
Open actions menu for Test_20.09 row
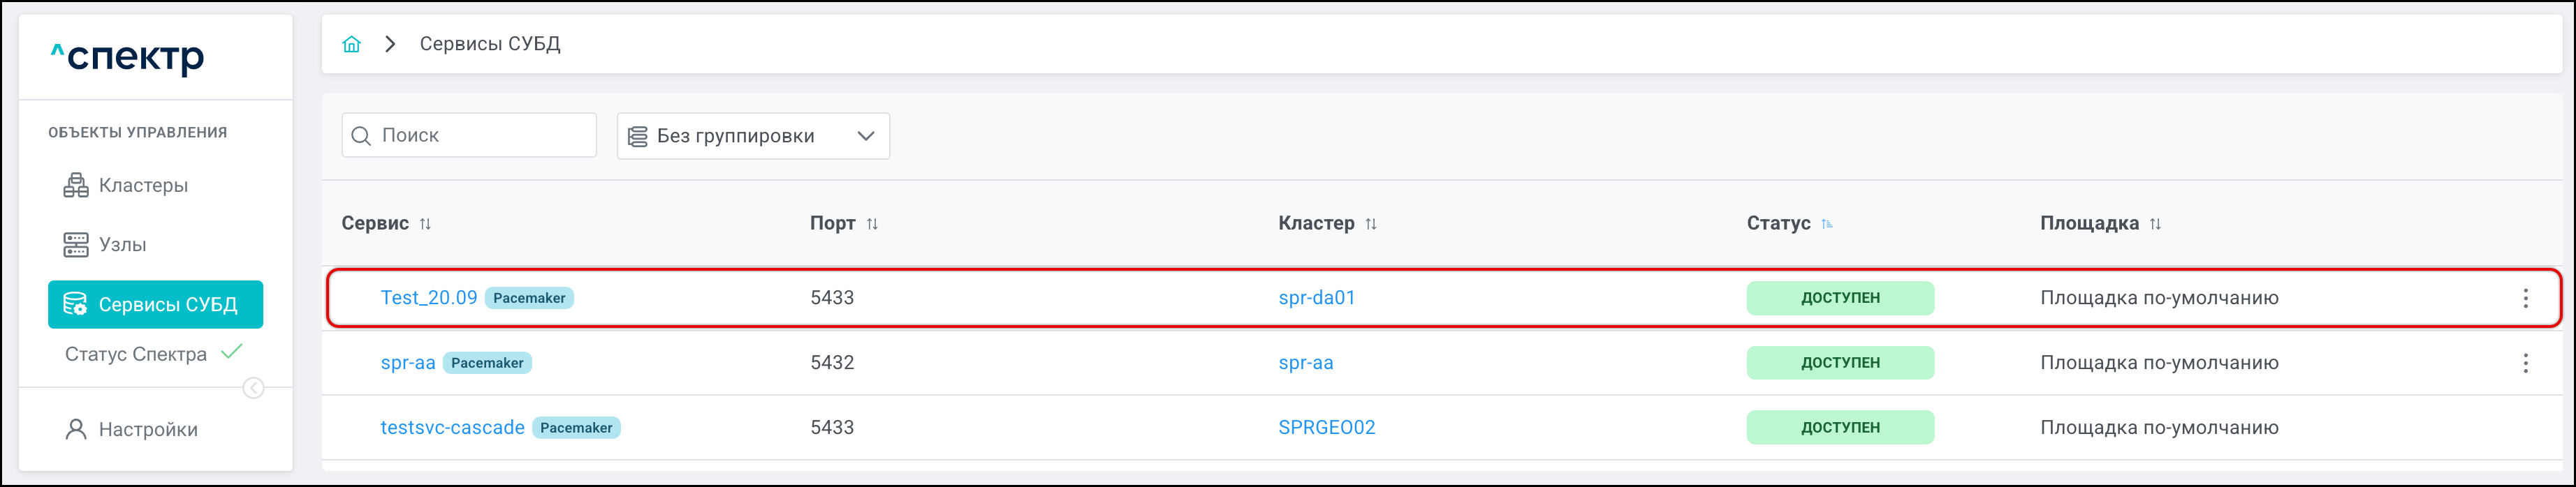(2525, 297)
